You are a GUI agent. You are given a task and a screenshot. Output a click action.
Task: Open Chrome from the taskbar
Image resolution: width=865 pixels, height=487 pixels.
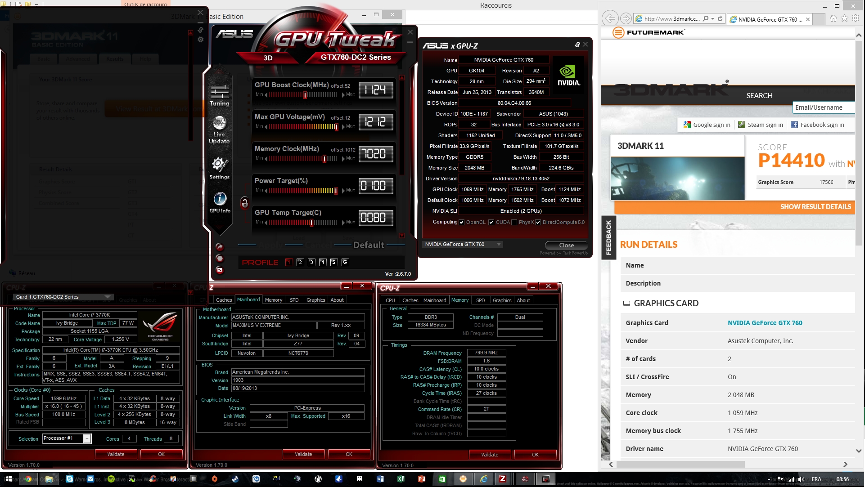[x=28, y=479]
